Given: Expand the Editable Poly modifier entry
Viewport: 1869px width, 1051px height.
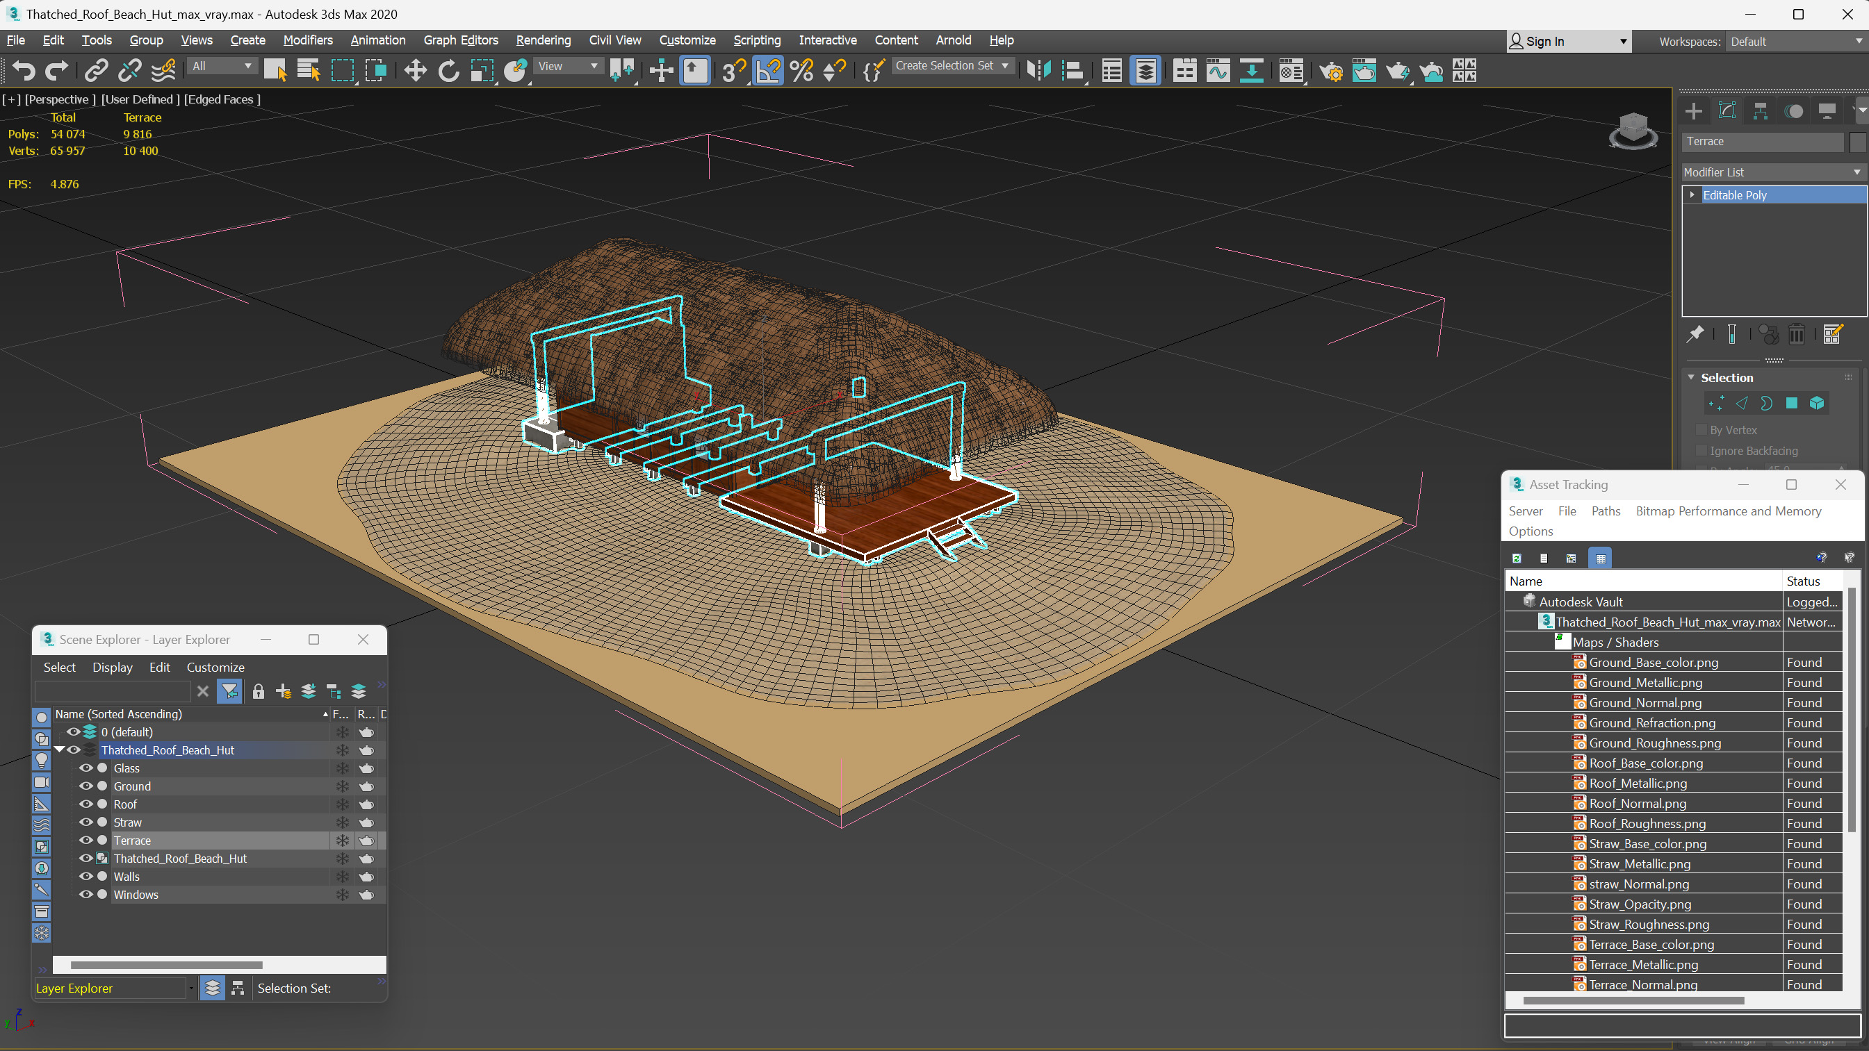Looking at the screenshot, I should (1692, 195).
